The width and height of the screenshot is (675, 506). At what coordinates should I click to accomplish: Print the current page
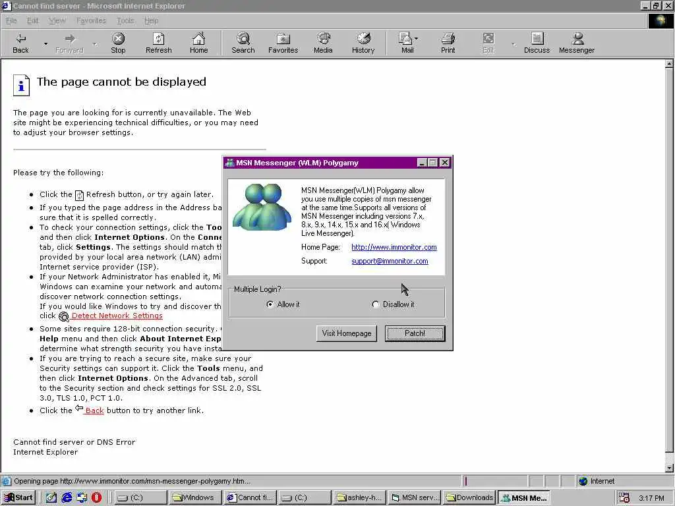[448, 43]
